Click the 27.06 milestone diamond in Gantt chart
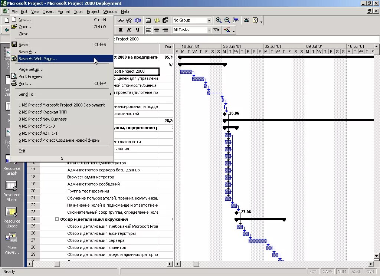This screenshot has height=276, width=380. (236, 213)
